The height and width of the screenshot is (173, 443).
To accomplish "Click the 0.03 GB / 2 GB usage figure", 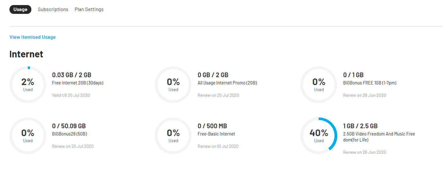I will (72, 75).
